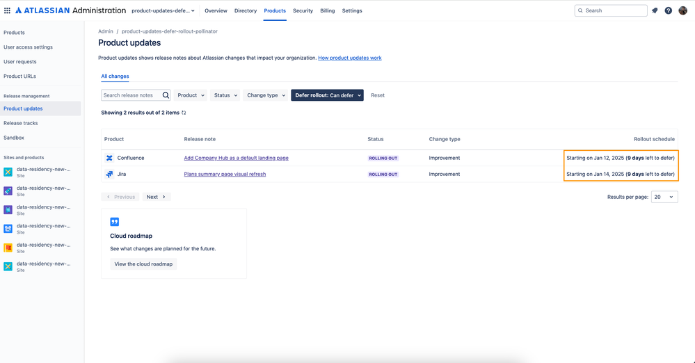Click the Improvement cell in Confluence row
The height and width of the screenshot is (363, 695).
point(444,159)
